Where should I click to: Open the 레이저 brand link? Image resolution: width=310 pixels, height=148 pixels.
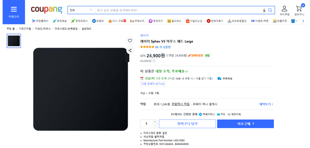[x=144, y=36]
